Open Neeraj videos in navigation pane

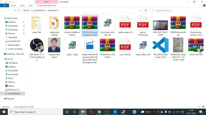14,45
